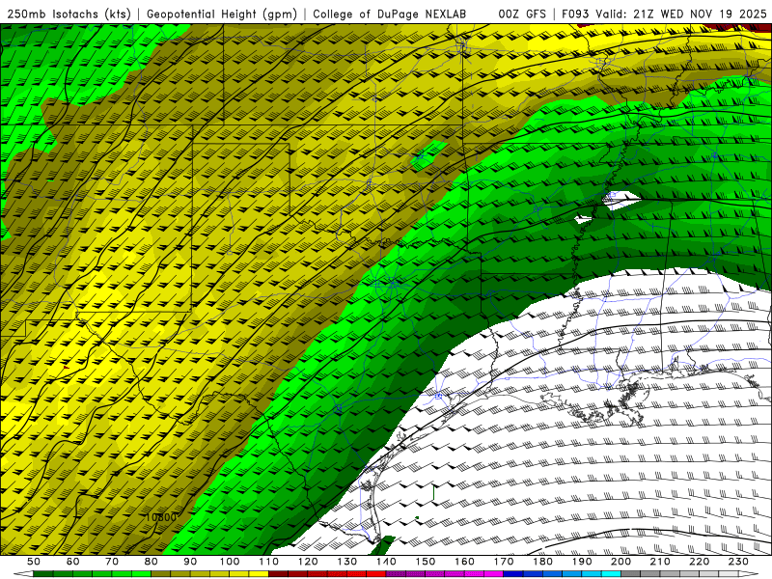Click the '100' colorbar label

point(230,562)
